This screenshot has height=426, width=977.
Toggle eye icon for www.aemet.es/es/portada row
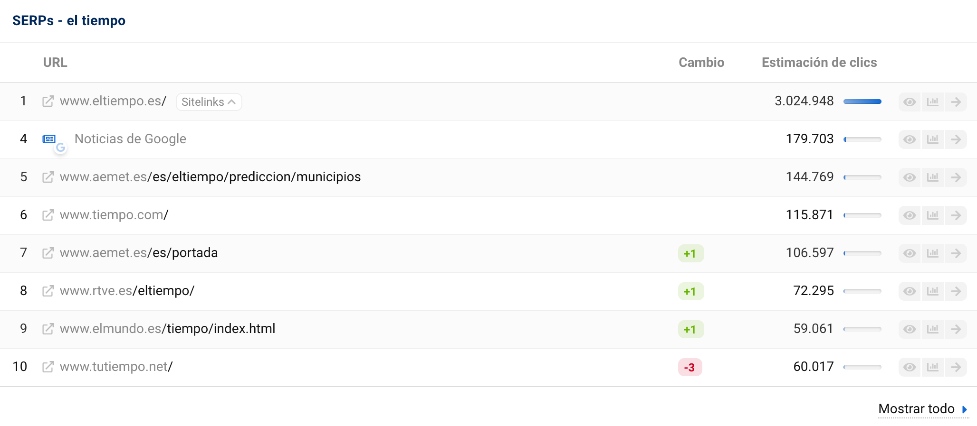coord(910,253)
